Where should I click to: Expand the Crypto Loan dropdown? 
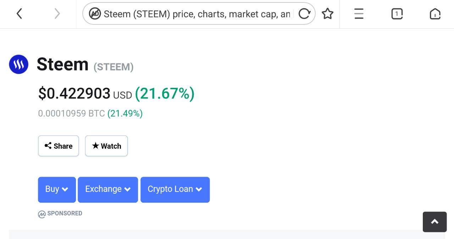175,189
